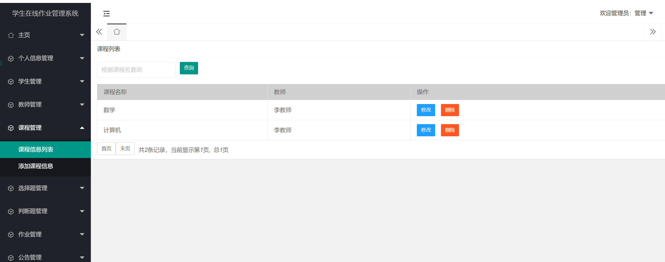665x262 pixels.
Task: Click the cube icon next to 教师管理
Action: point(11,105)
